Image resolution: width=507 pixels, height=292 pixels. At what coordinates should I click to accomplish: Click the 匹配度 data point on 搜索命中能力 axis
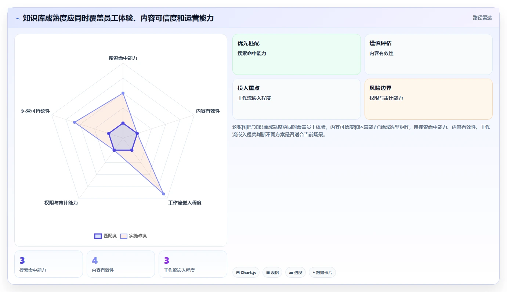123,123
